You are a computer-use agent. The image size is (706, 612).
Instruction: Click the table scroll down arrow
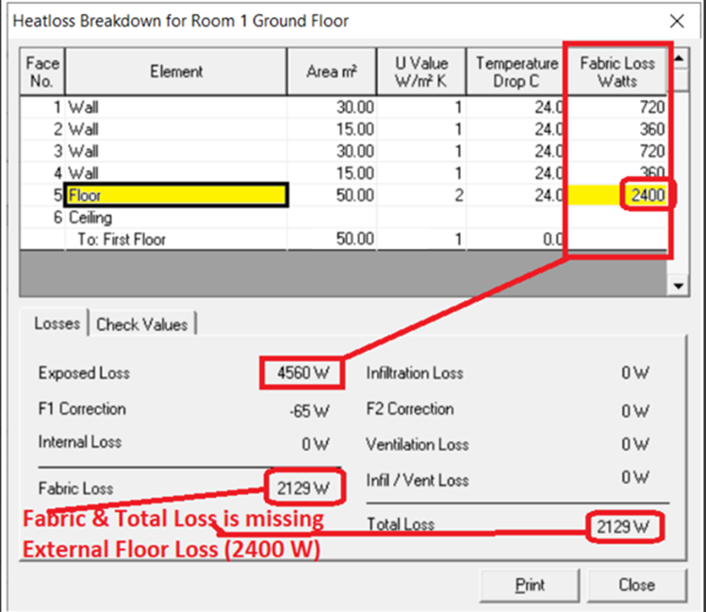click(x=679, y=286)
